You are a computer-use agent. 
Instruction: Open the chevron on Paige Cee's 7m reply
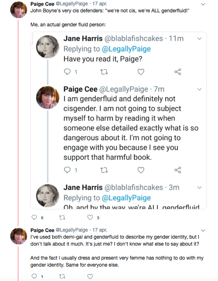click(199, 89)
